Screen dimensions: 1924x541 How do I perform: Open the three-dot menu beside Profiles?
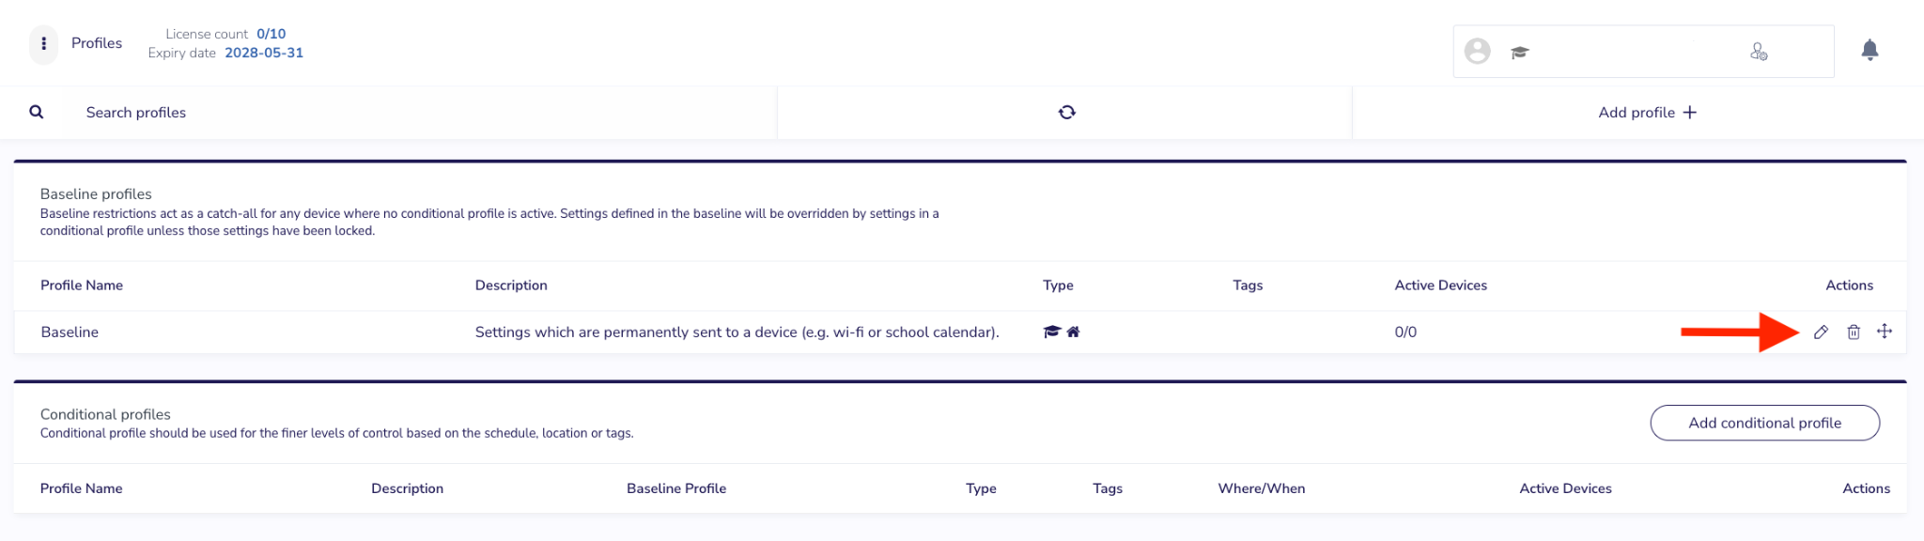43,43
